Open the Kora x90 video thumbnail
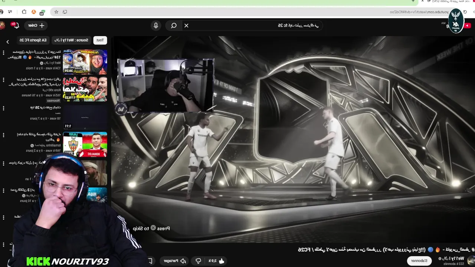Image resolution: width=475 pixels, height=267 pixels. click(x=85, y=89)
